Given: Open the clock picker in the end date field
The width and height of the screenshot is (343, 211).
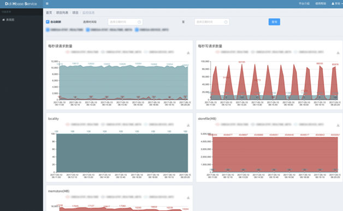Looking at the screenshot, I should [x=226, y=22].
